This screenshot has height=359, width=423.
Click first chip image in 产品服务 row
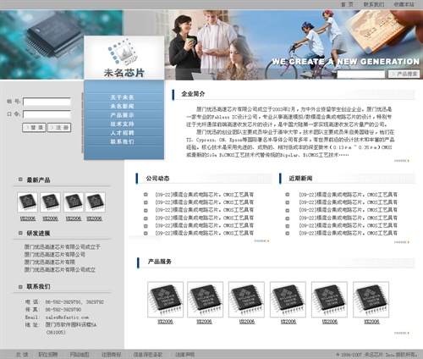click(x=165, y=300)
